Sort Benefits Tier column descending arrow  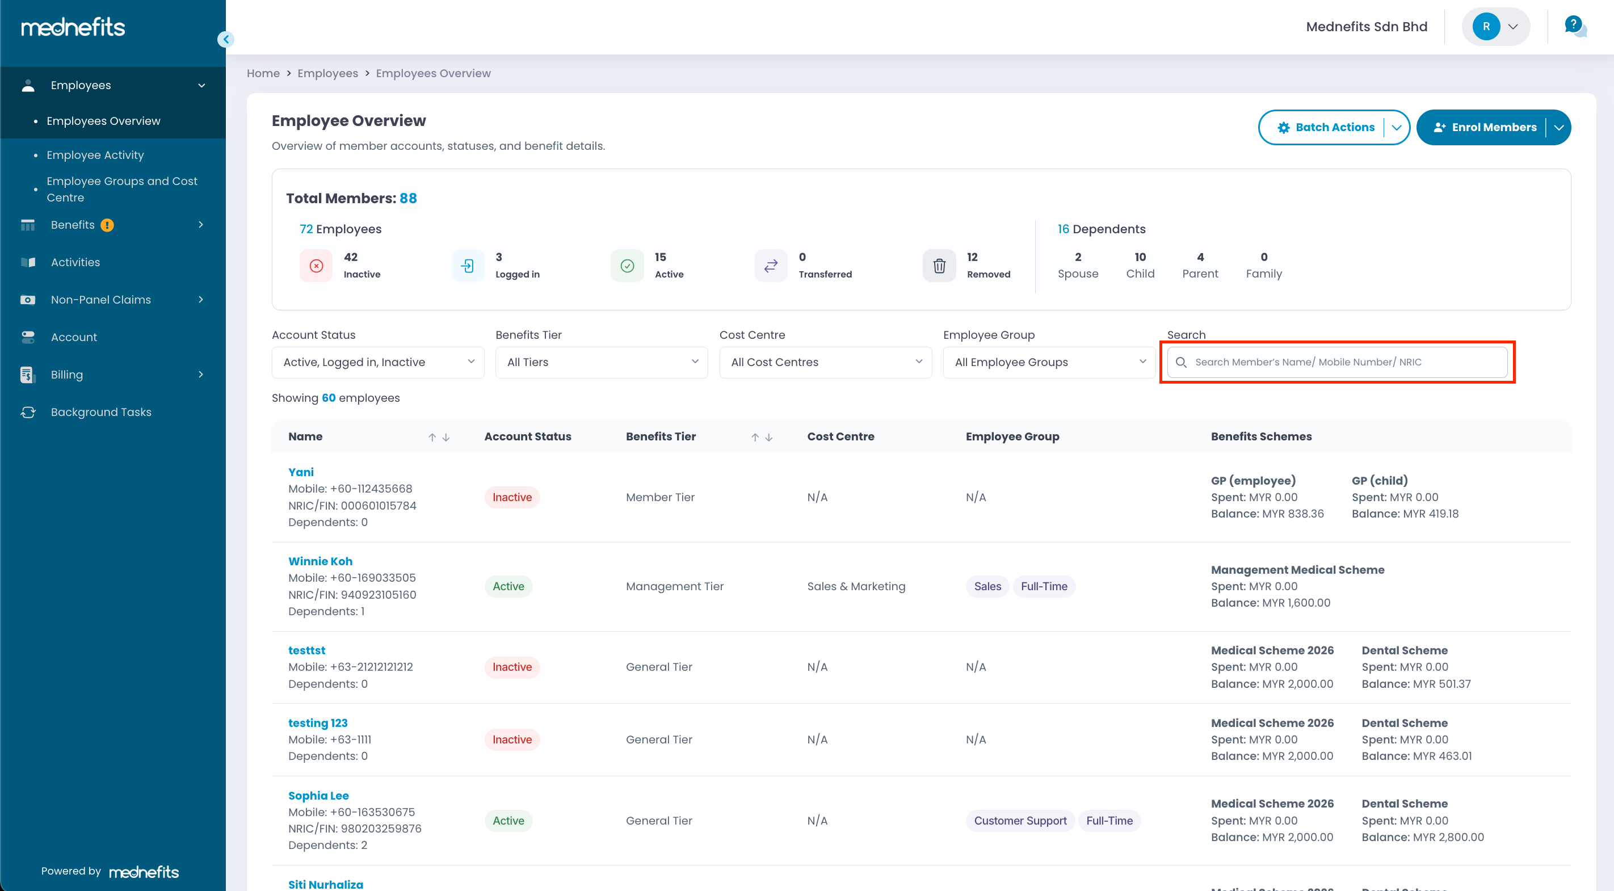769,438
